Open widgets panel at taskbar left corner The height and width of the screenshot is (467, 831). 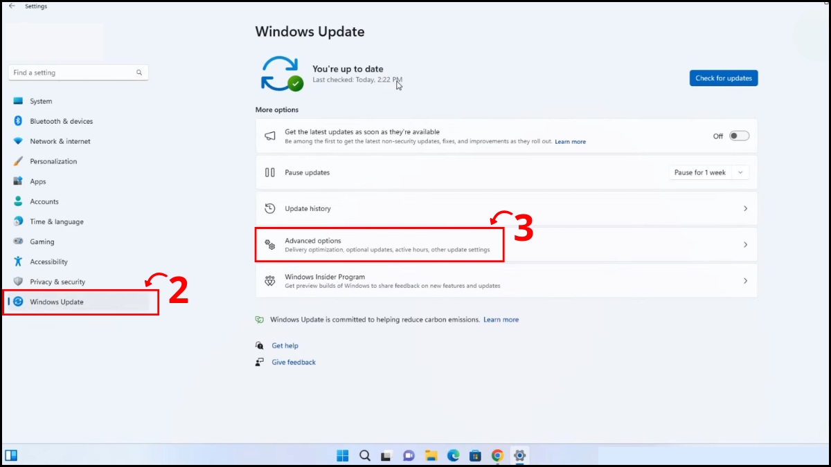[11, 455]
